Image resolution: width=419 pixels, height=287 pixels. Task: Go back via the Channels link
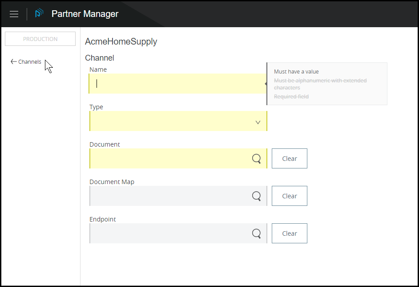click(29, 62)
